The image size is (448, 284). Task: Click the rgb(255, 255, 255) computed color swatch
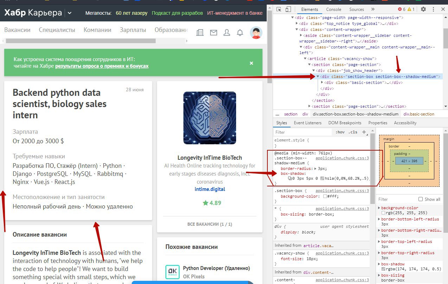[x=383, y=213]
